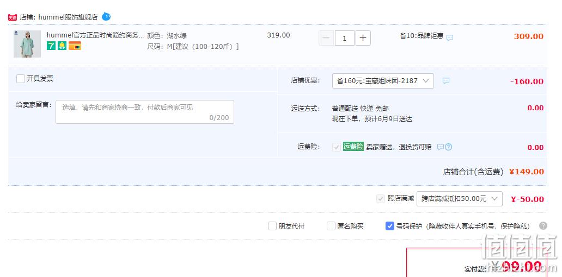Click the comment icon in the 运费险 row

pos(441,147)
